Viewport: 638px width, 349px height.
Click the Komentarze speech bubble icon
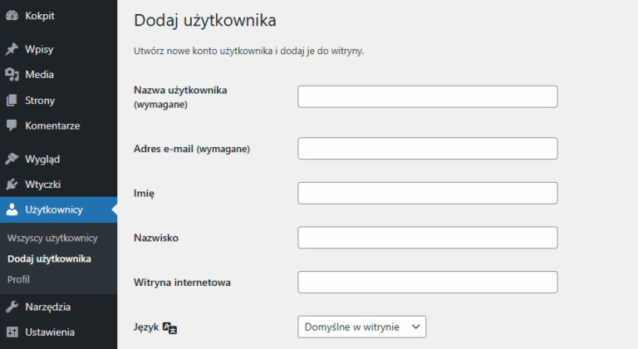pos(12,126)
